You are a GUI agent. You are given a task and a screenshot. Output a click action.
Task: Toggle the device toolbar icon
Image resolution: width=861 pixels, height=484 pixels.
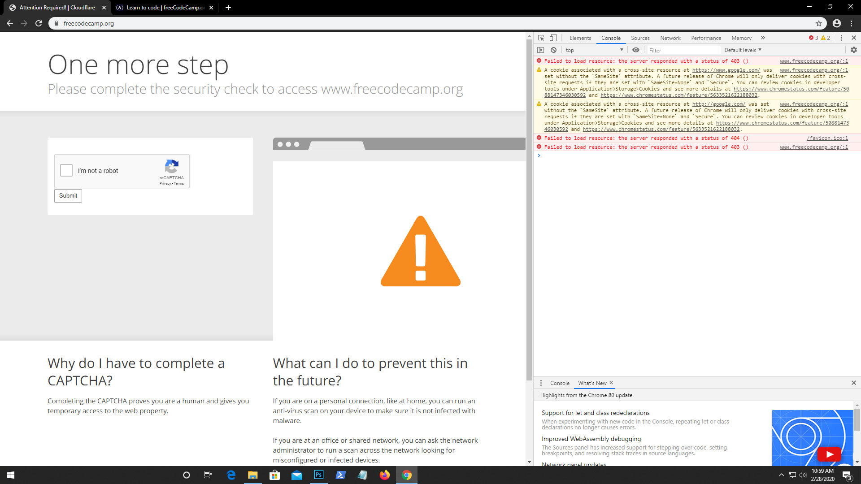pyautogui.click(x=553, y=38)
